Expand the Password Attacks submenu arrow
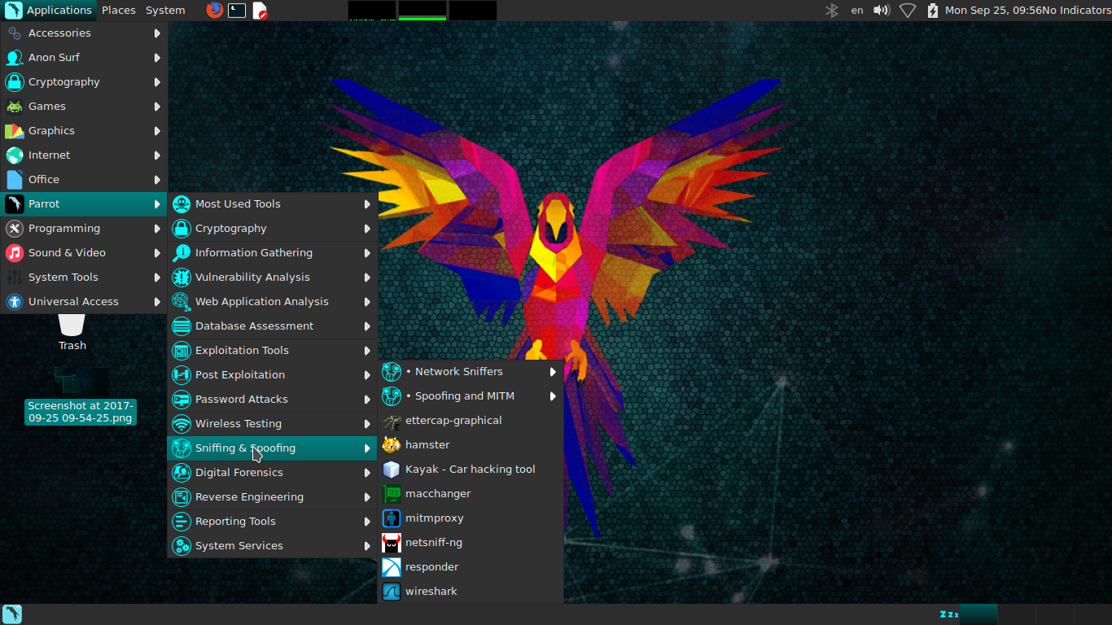1112x625 pixels. (367, 400)
